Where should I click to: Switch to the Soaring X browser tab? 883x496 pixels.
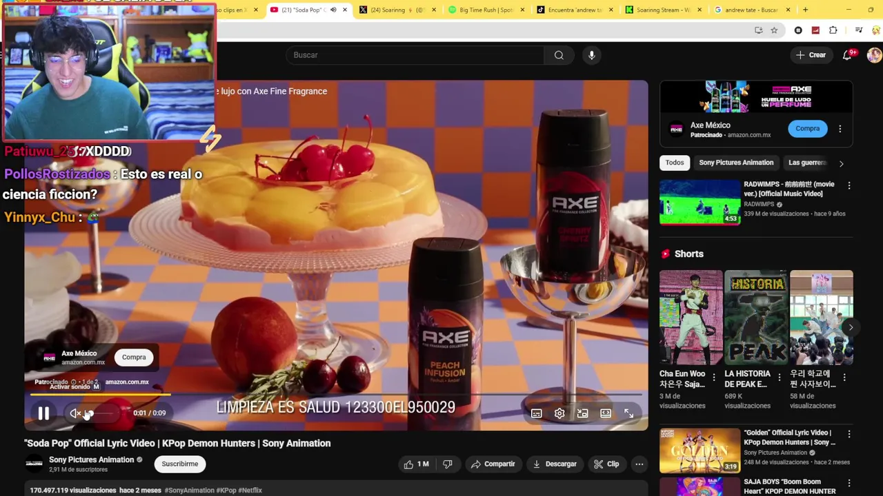[x=398, y=10]
